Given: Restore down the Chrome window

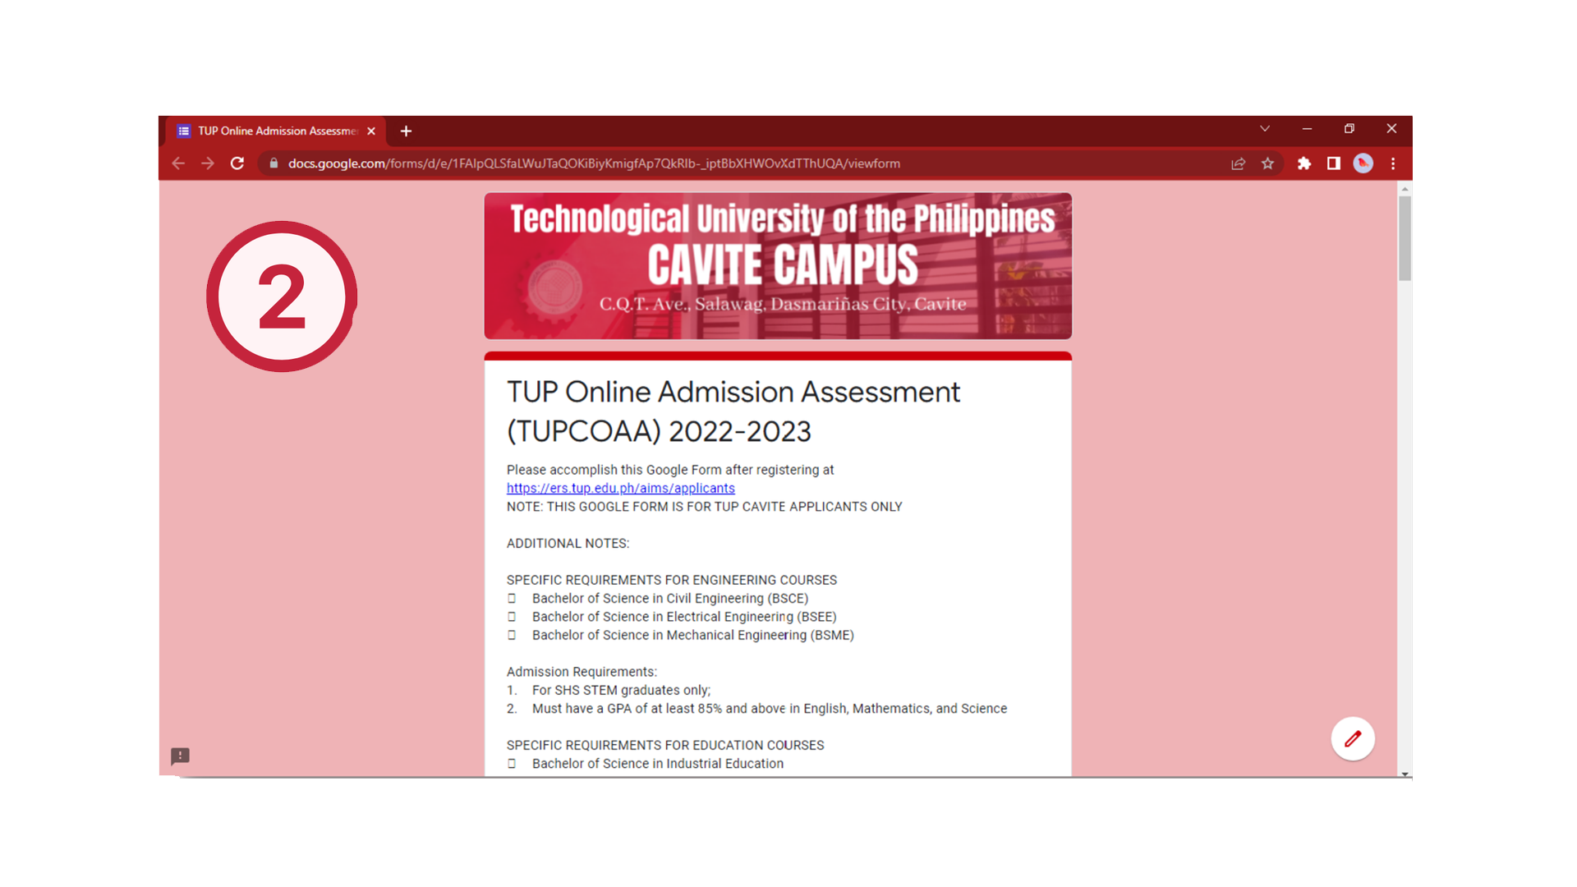Looking at the screenshot, I should click(1349, 129).
